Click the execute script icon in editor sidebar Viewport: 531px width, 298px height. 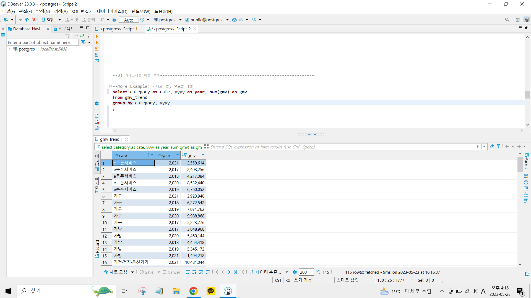tap(97, 49)
